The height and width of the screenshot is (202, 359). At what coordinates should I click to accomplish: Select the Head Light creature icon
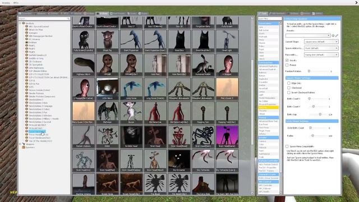pos(227,41)
